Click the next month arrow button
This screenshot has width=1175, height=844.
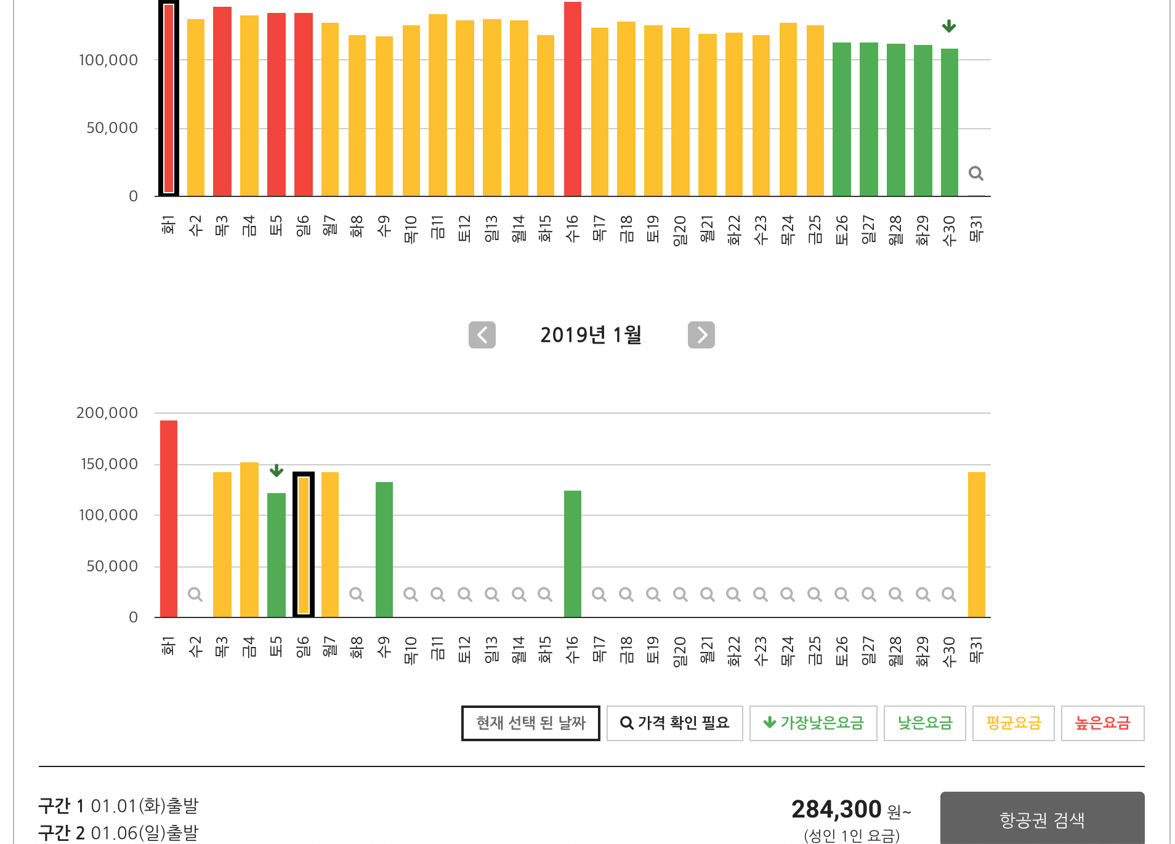(x=701, y=335)
